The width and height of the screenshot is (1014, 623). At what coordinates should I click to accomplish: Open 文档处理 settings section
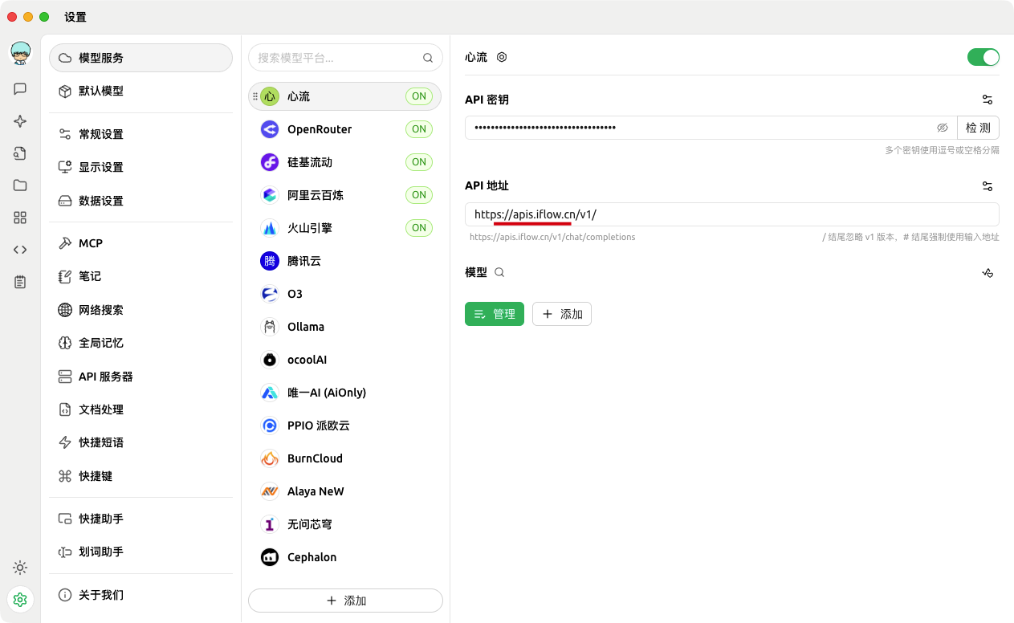click(140, 409)
